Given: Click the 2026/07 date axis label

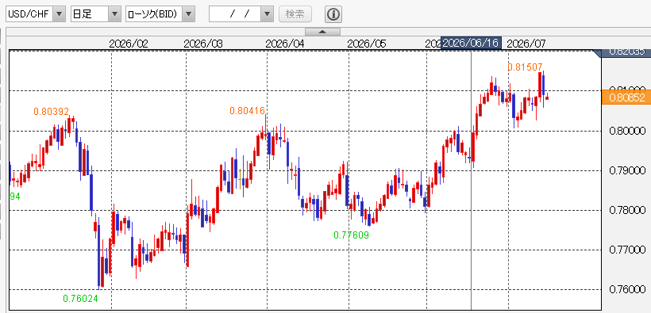Looking at the screenshot, I should pos(527,44).
